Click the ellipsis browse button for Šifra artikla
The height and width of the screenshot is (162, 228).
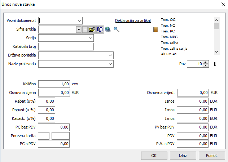tap(85, 30)
